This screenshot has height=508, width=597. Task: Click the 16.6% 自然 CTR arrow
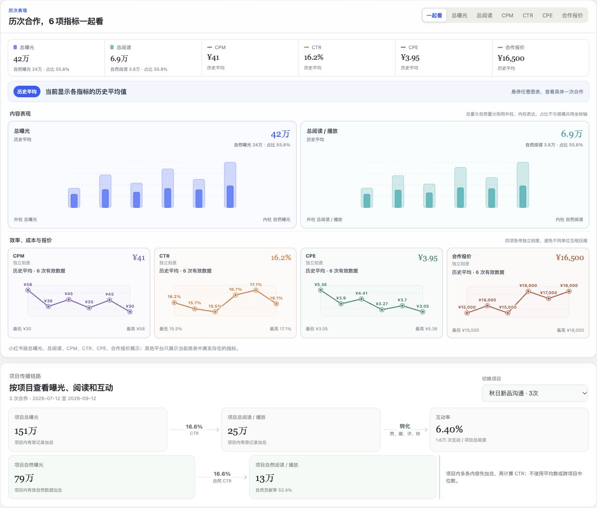[222, 477]
